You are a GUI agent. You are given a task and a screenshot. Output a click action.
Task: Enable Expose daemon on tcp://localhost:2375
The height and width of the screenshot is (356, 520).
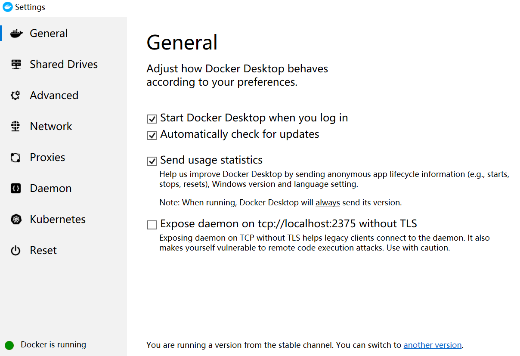click(x=152, y=224)
